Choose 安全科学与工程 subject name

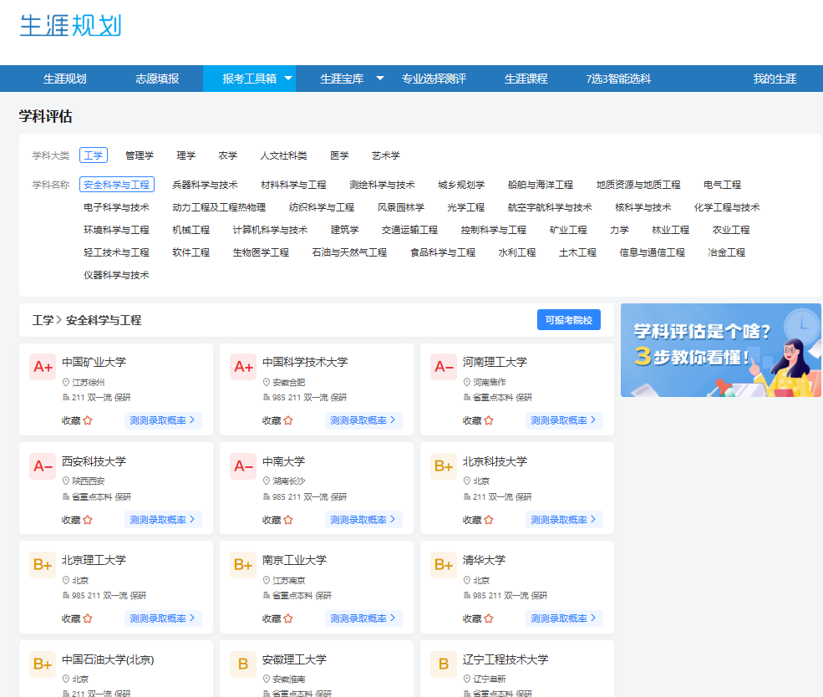point(116,184)
